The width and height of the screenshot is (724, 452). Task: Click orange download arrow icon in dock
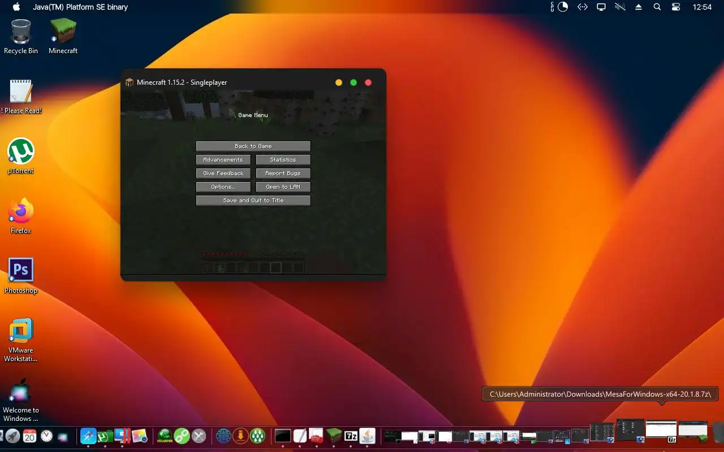240,436
